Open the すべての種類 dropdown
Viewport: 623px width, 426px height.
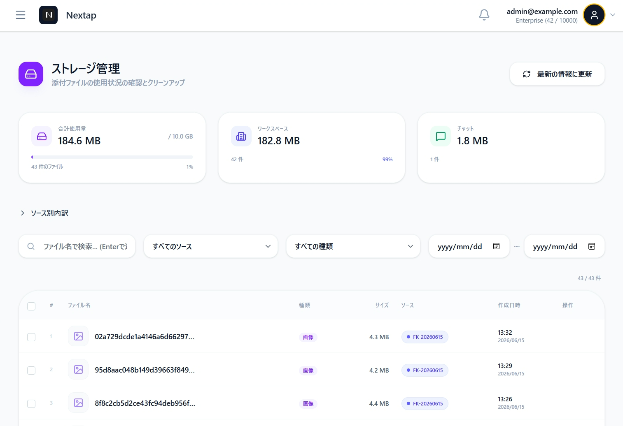click(x=353, y=246)
